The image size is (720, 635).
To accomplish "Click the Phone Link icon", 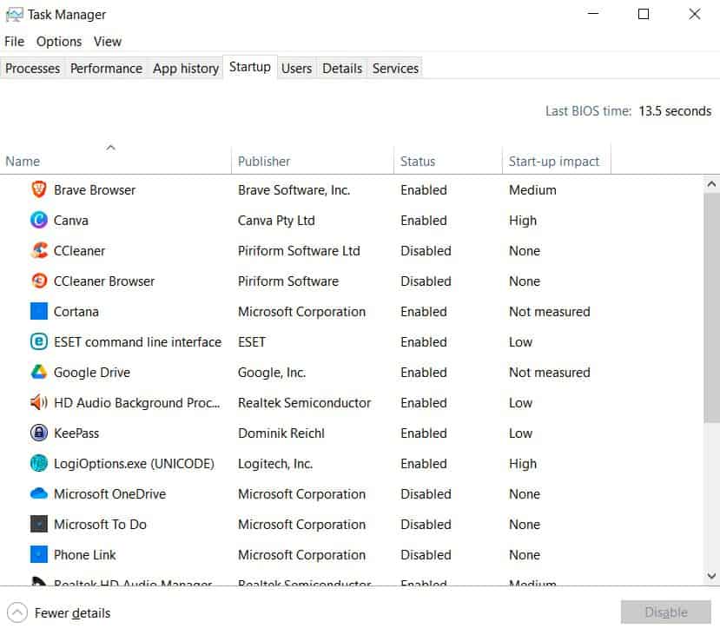I will point(38,554).
